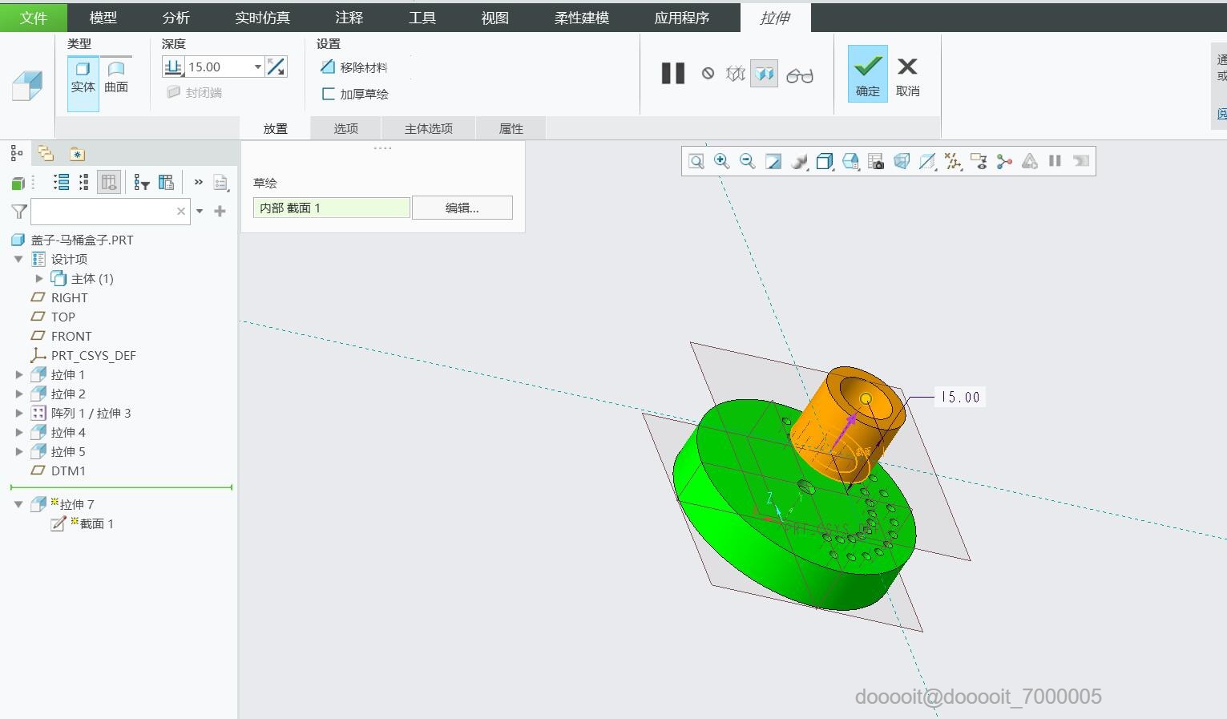This screenshot has height=719, width=1227.
Task: Click the no-preview circle icon
Action: [x=708, y=74]
